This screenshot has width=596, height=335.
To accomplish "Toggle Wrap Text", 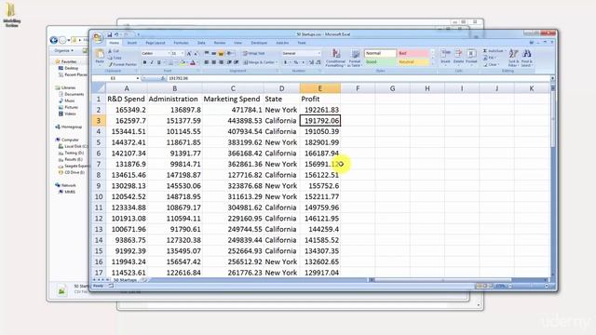I will [254, 54].
